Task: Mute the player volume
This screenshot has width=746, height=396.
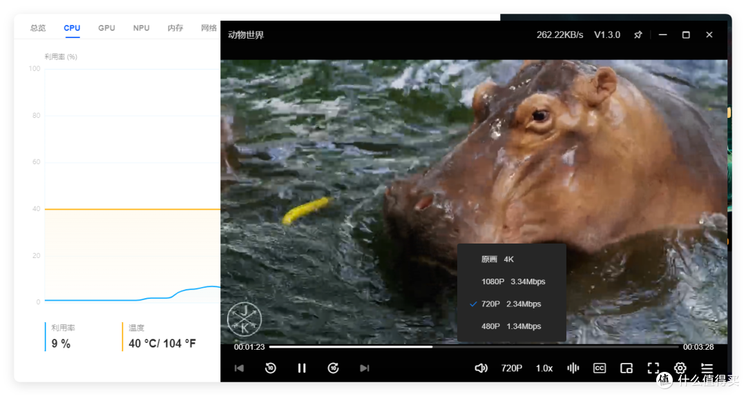Action: tap(481, 368)
